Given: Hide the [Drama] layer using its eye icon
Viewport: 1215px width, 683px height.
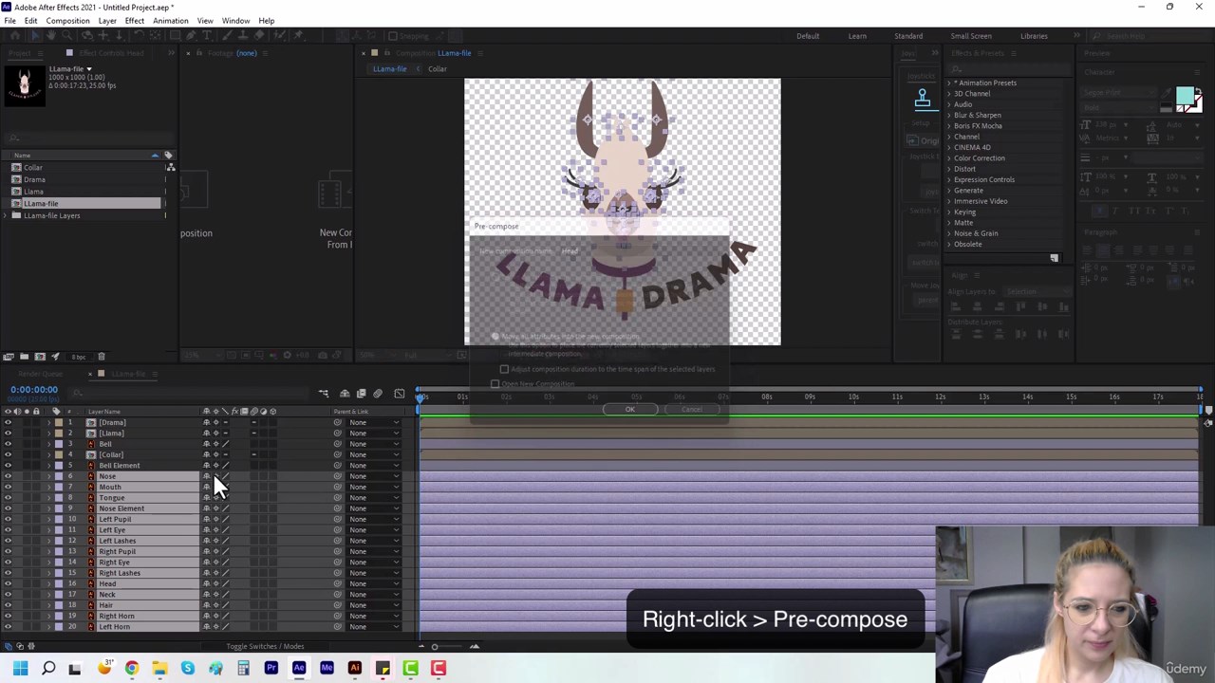Looking at the screenshot, I should click(x=8, y=422).
